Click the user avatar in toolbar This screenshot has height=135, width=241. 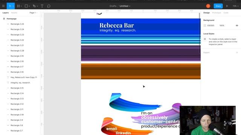208,6
